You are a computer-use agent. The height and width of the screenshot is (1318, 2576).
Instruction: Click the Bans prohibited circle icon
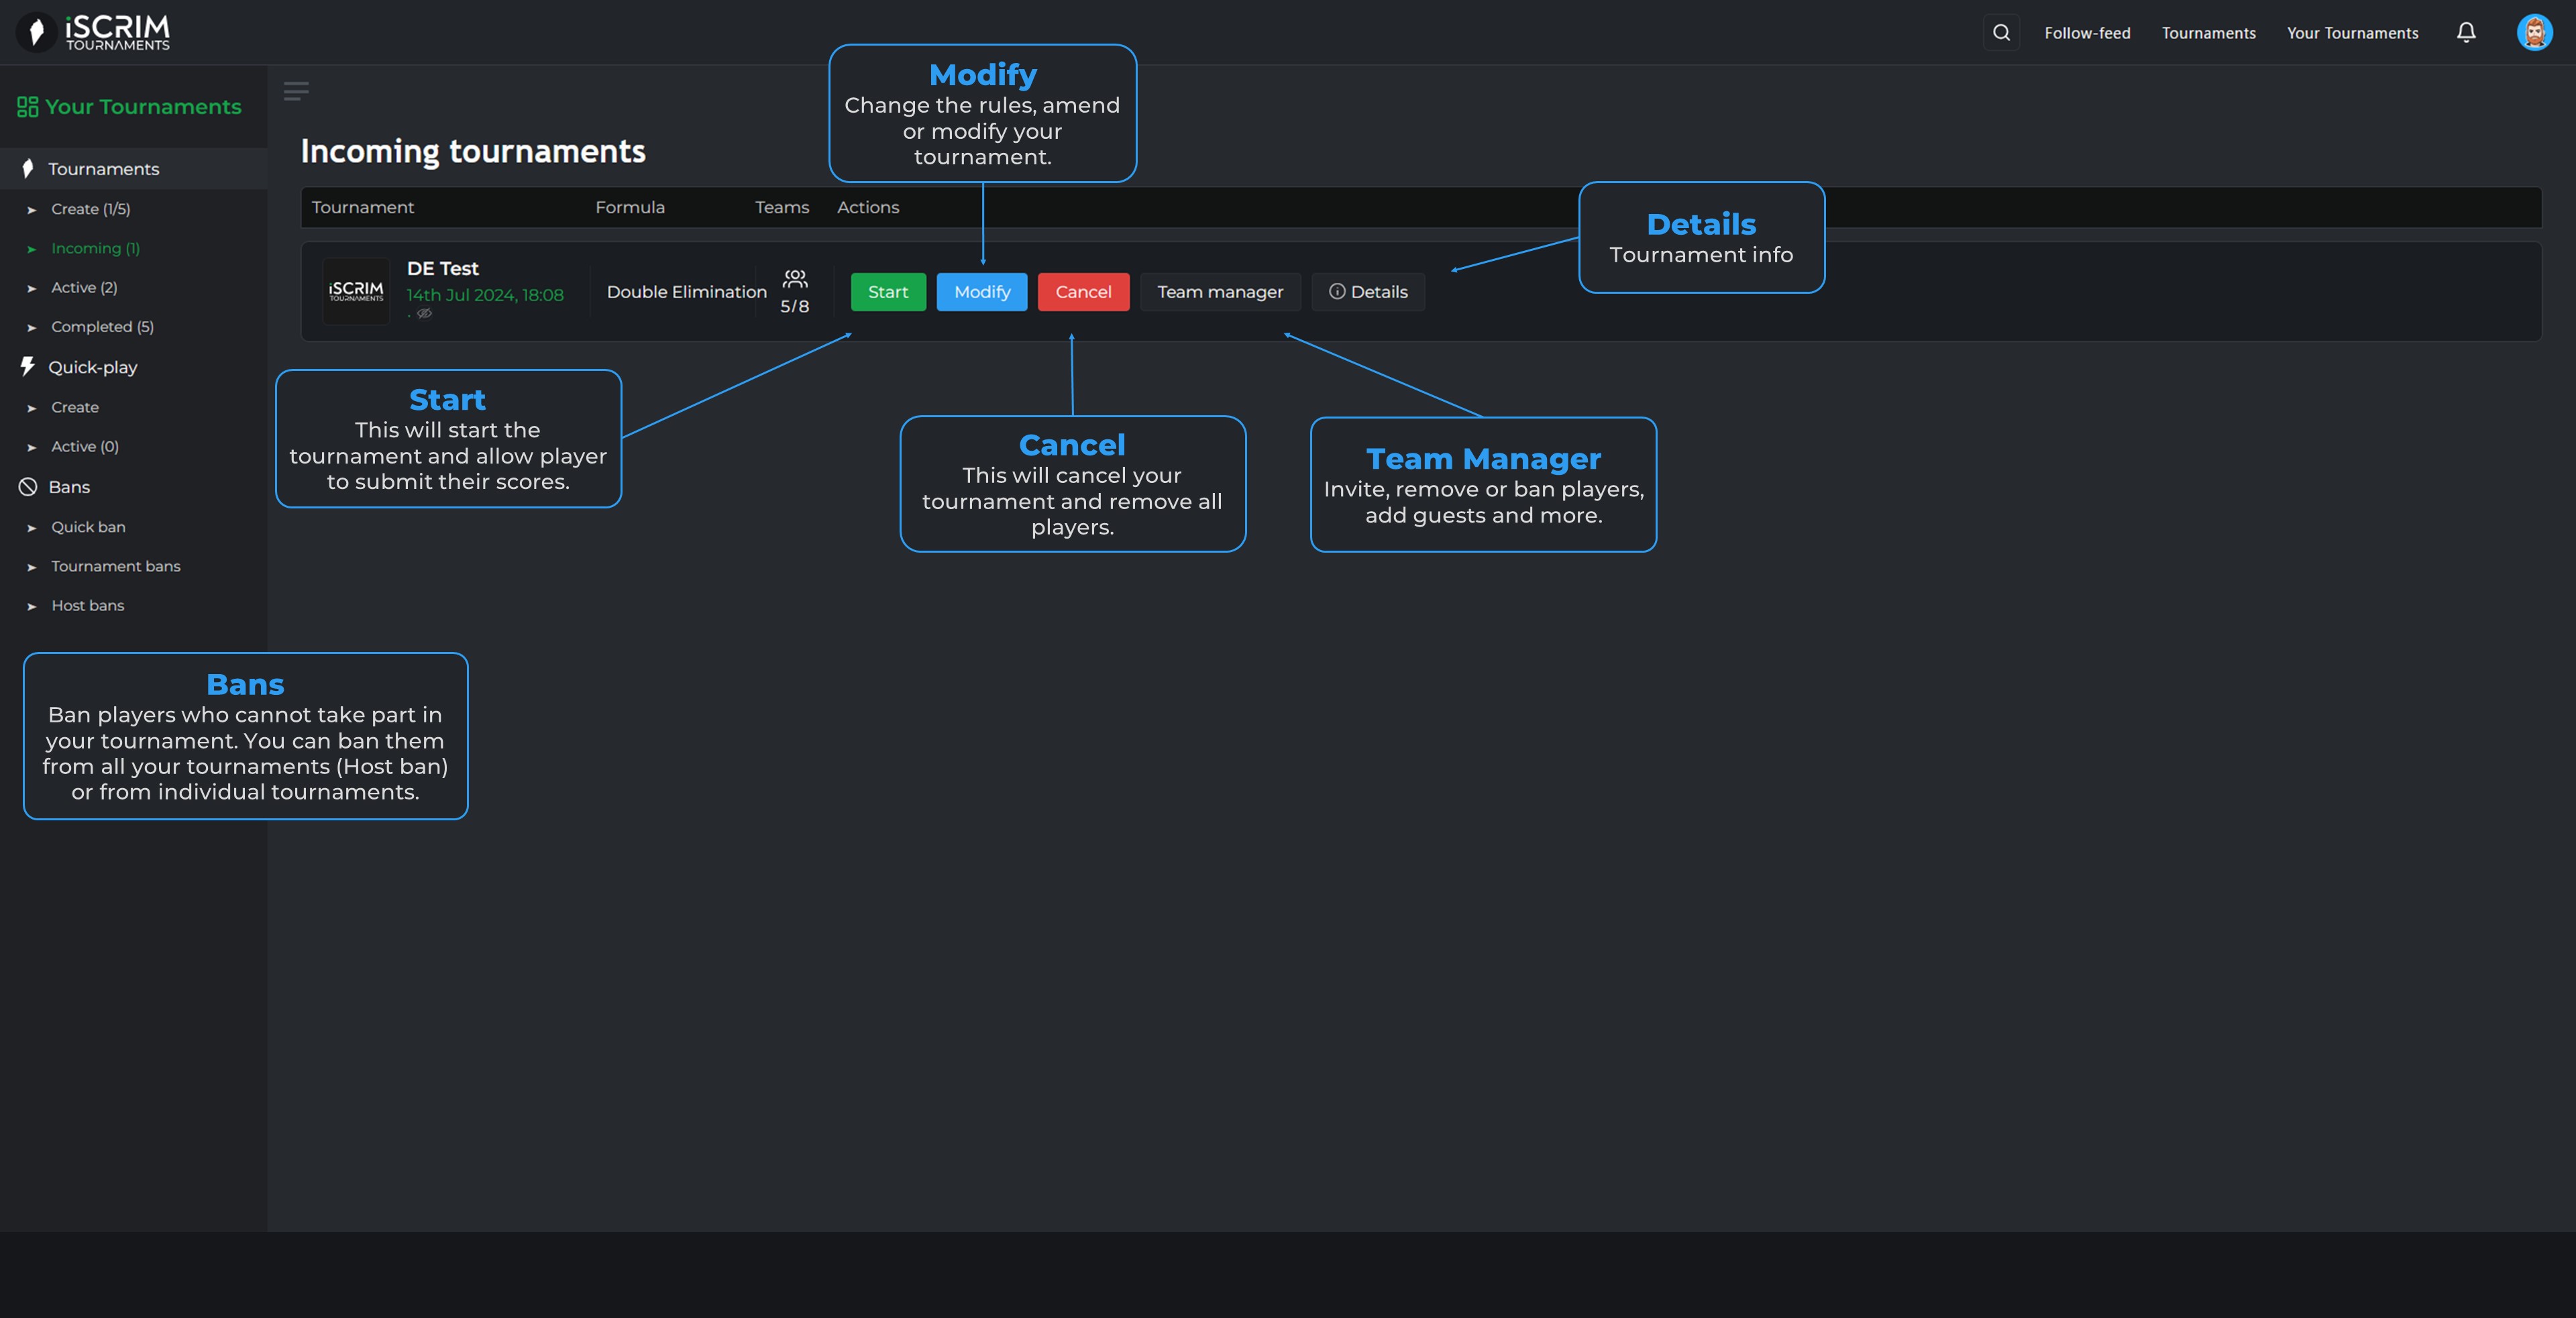28,487
